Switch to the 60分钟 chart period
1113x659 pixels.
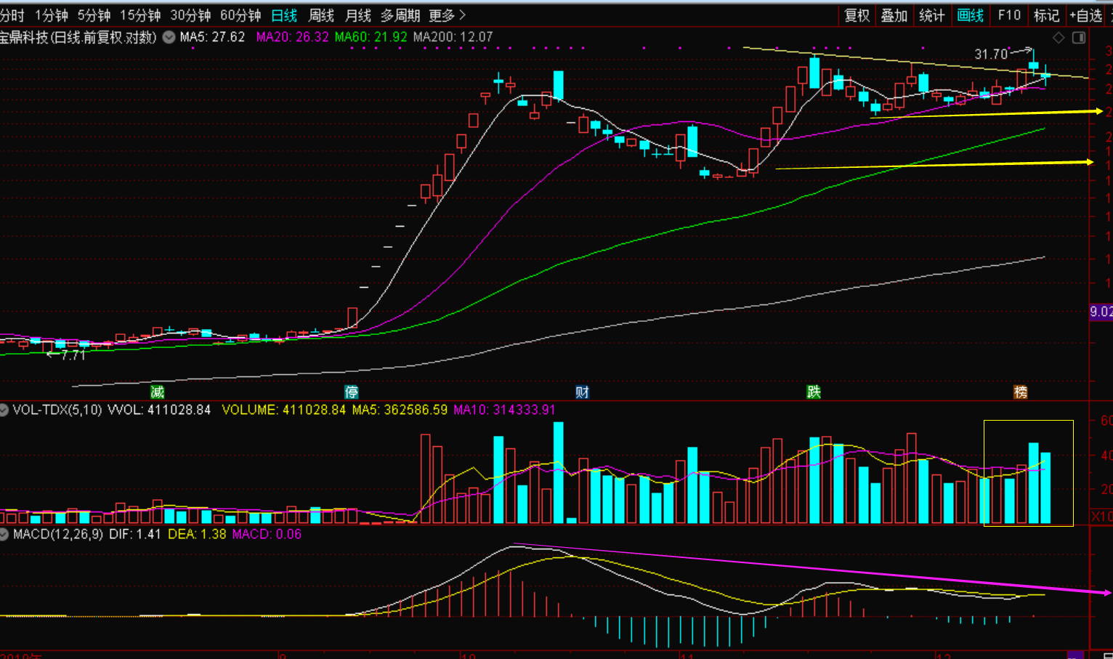(240, 15)
